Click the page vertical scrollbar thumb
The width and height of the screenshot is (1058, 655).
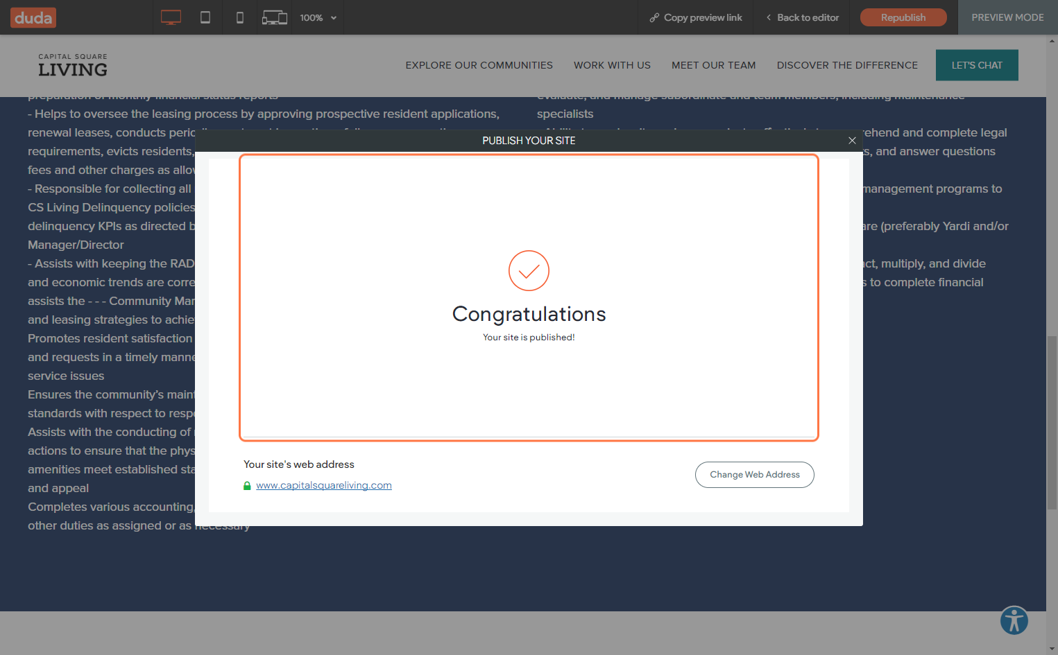(x=1052, y=423)
